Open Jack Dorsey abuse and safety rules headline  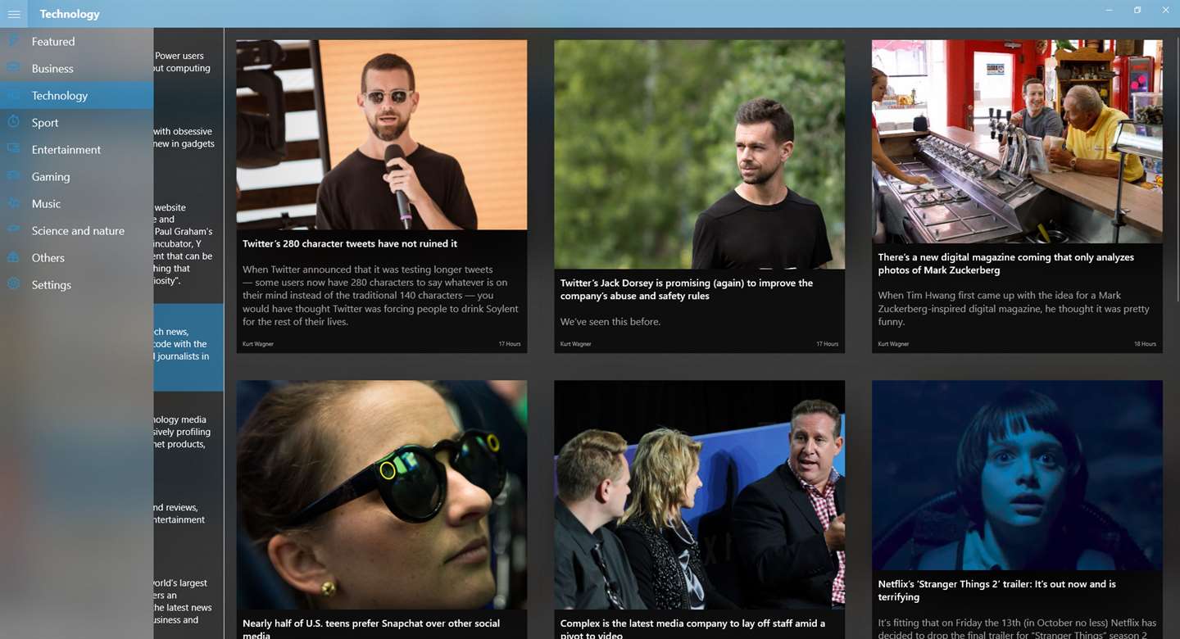tap(687, 289)
